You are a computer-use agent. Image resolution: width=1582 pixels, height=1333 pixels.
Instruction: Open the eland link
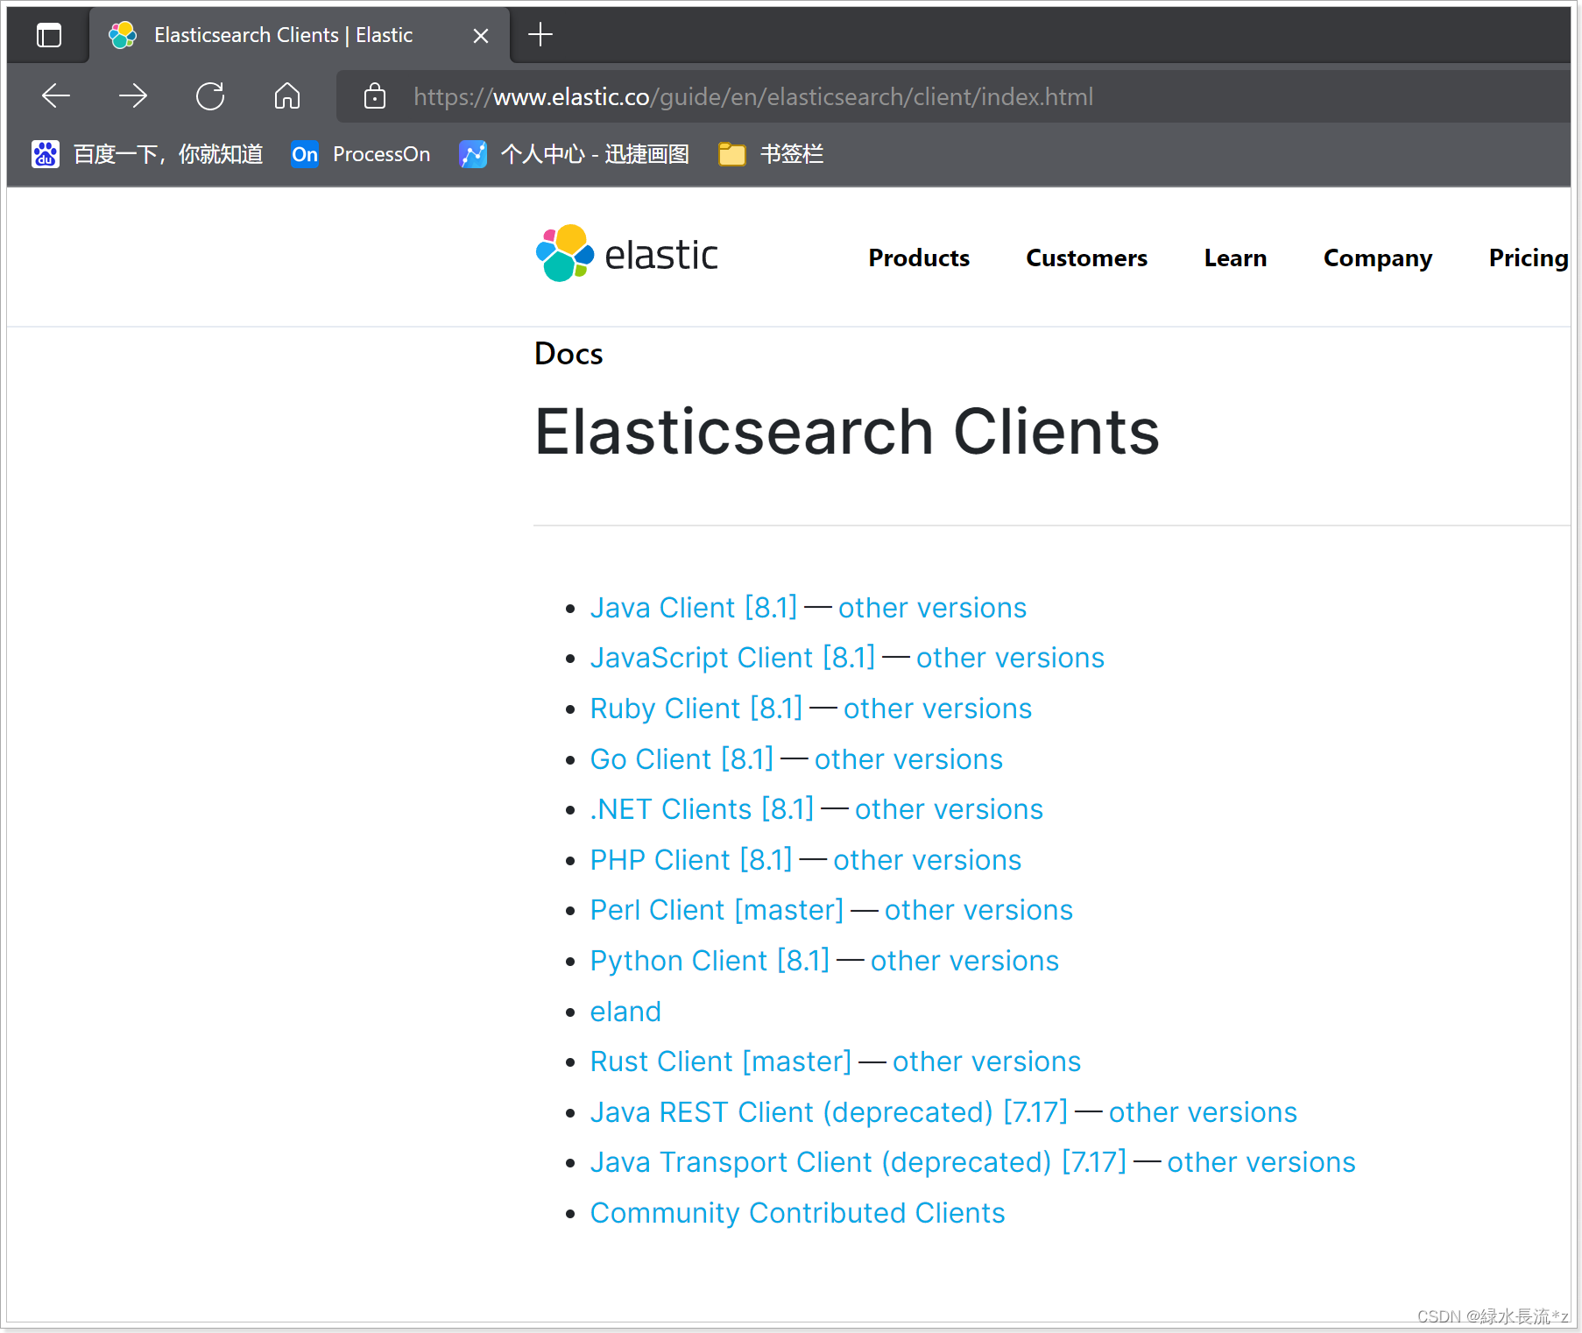(625, 1011)
